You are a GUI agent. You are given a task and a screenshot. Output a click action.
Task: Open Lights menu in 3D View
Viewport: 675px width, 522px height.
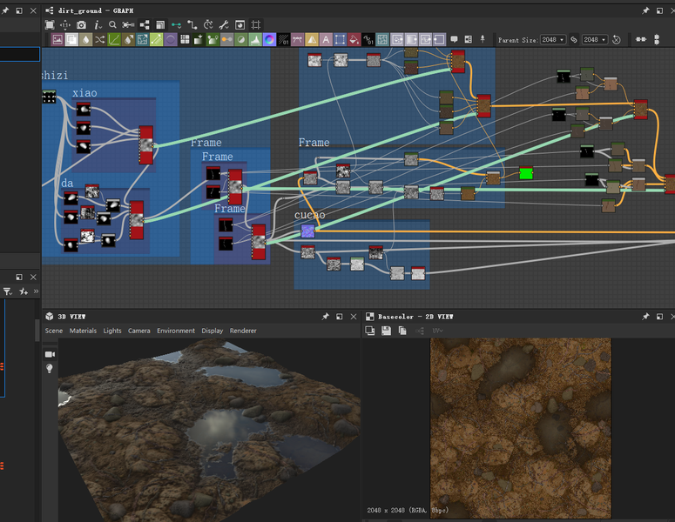click(112, 331)
